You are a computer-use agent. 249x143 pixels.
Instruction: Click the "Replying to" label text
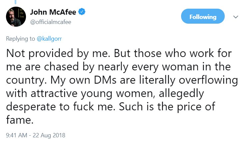(x=20, y=38)
